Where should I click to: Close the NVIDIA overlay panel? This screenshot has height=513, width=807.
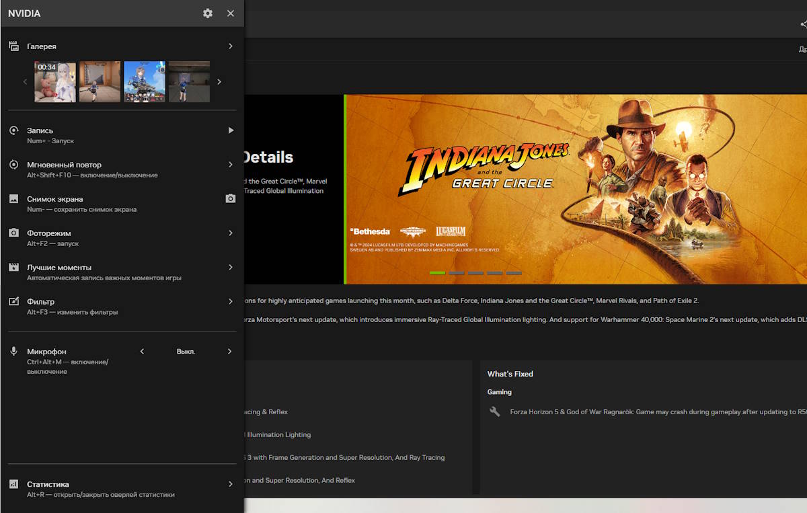[231, 13]
